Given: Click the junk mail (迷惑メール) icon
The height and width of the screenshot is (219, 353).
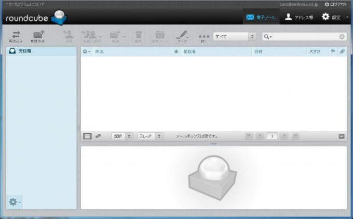Looking at the screenshot, I should (x=160, y=37).
